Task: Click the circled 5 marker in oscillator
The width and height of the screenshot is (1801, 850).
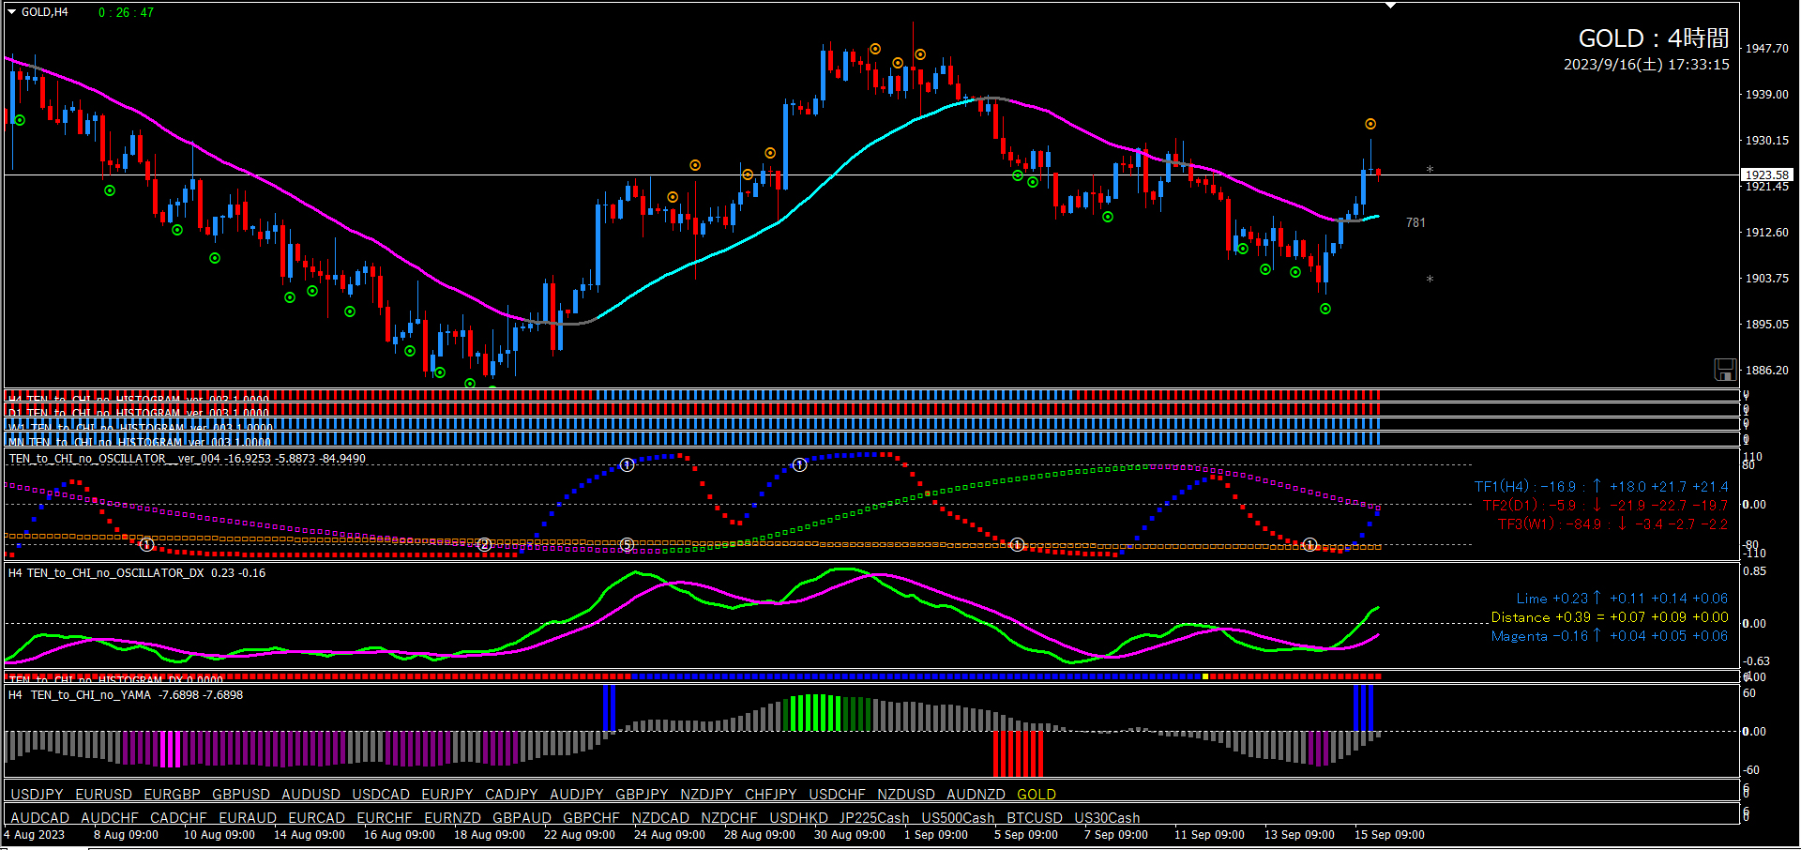Action: [x=628, y=545]
